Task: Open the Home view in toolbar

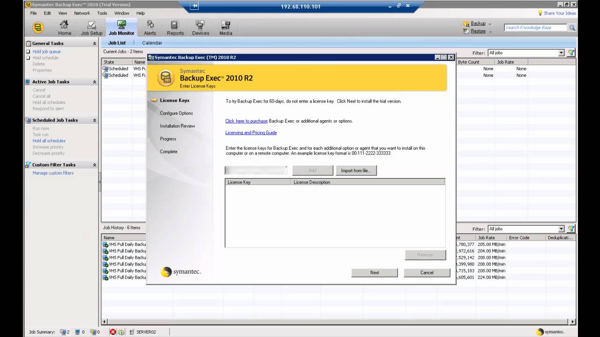Action: [x=65, y=28]
